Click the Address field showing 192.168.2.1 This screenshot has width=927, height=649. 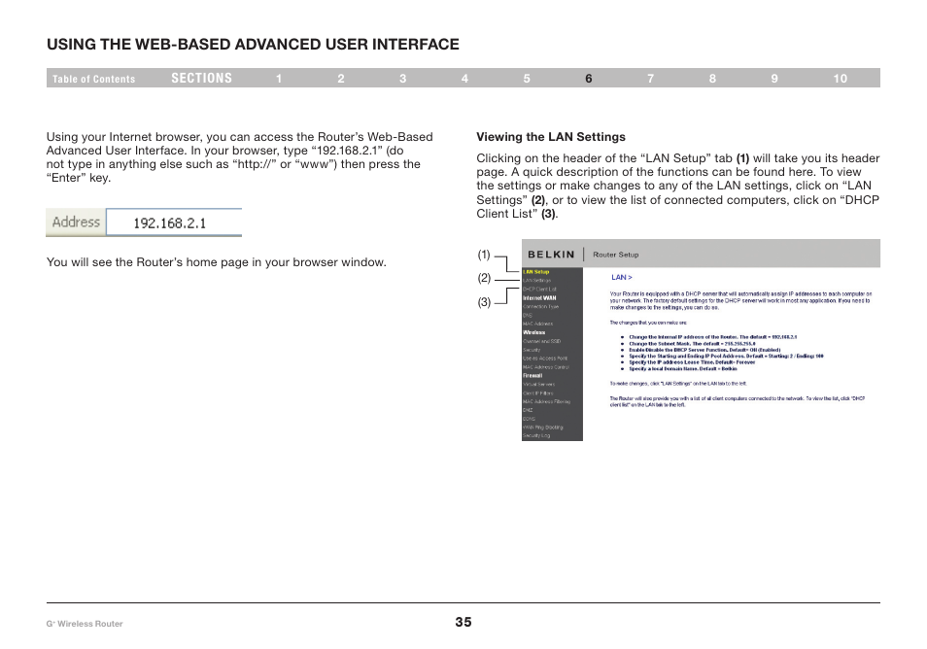[174, 222]
